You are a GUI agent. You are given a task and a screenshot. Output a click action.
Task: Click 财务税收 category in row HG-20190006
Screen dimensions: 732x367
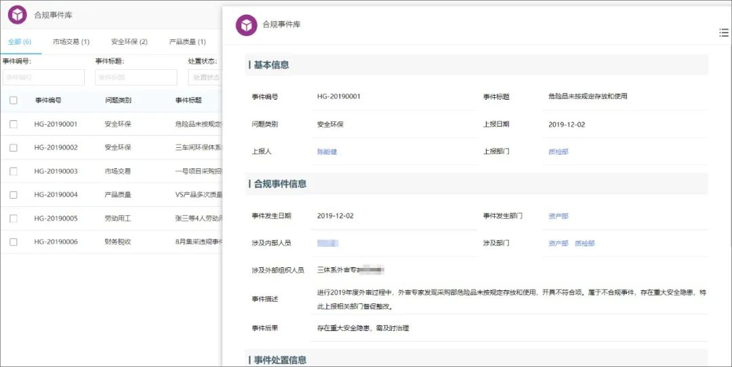point(118,242)
